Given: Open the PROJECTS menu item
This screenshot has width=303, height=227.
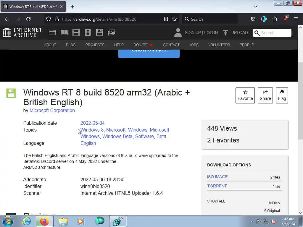Looking at the screenshot, I should [x=95, y=45].
